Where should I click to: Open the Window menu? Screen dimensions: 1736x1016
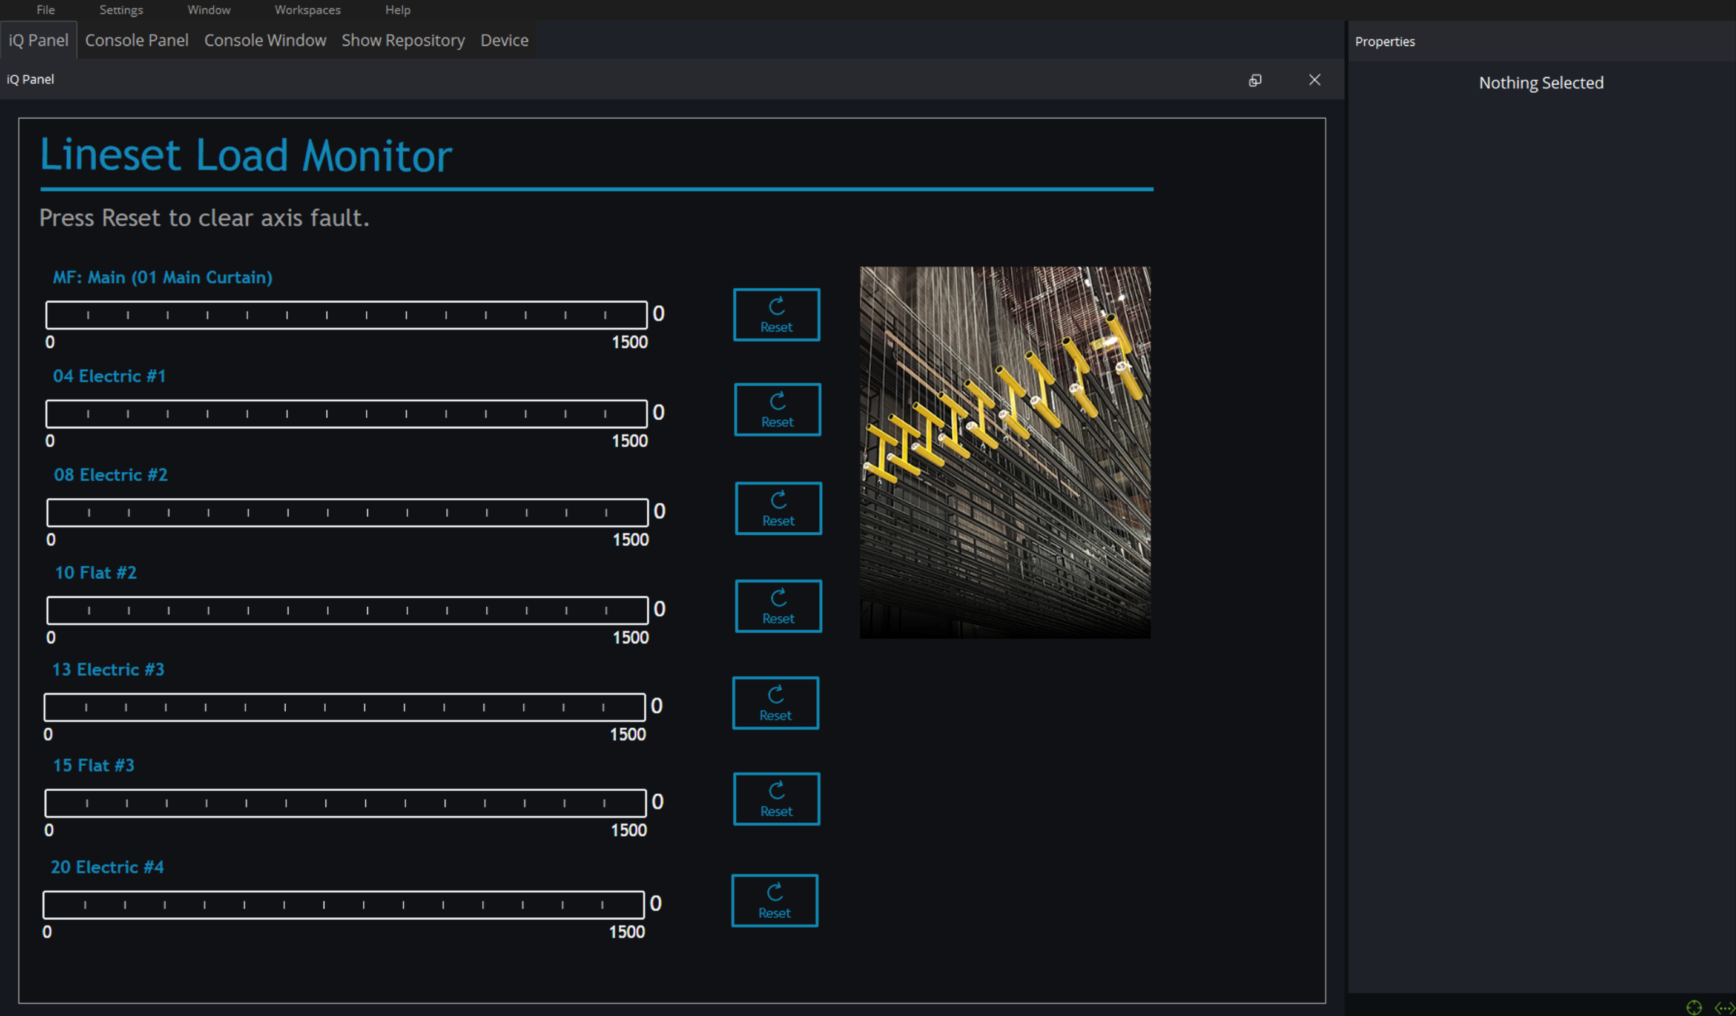(209, 10)
